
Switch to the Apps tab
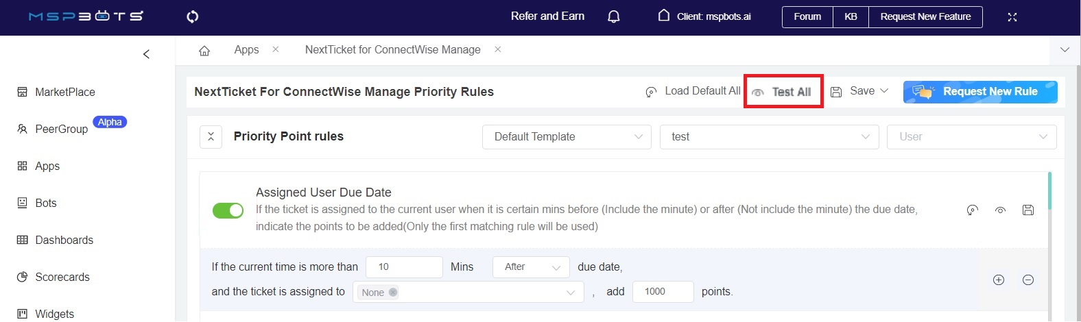[x=246, y=50]
